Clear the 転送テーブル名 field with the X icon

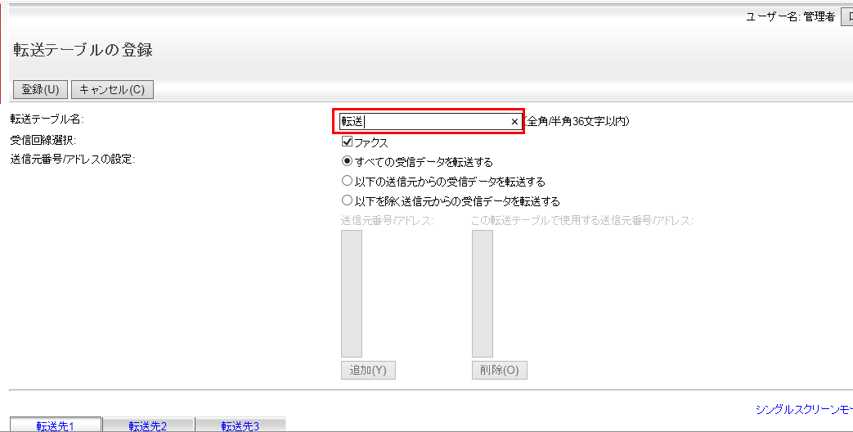pos(514,122)
